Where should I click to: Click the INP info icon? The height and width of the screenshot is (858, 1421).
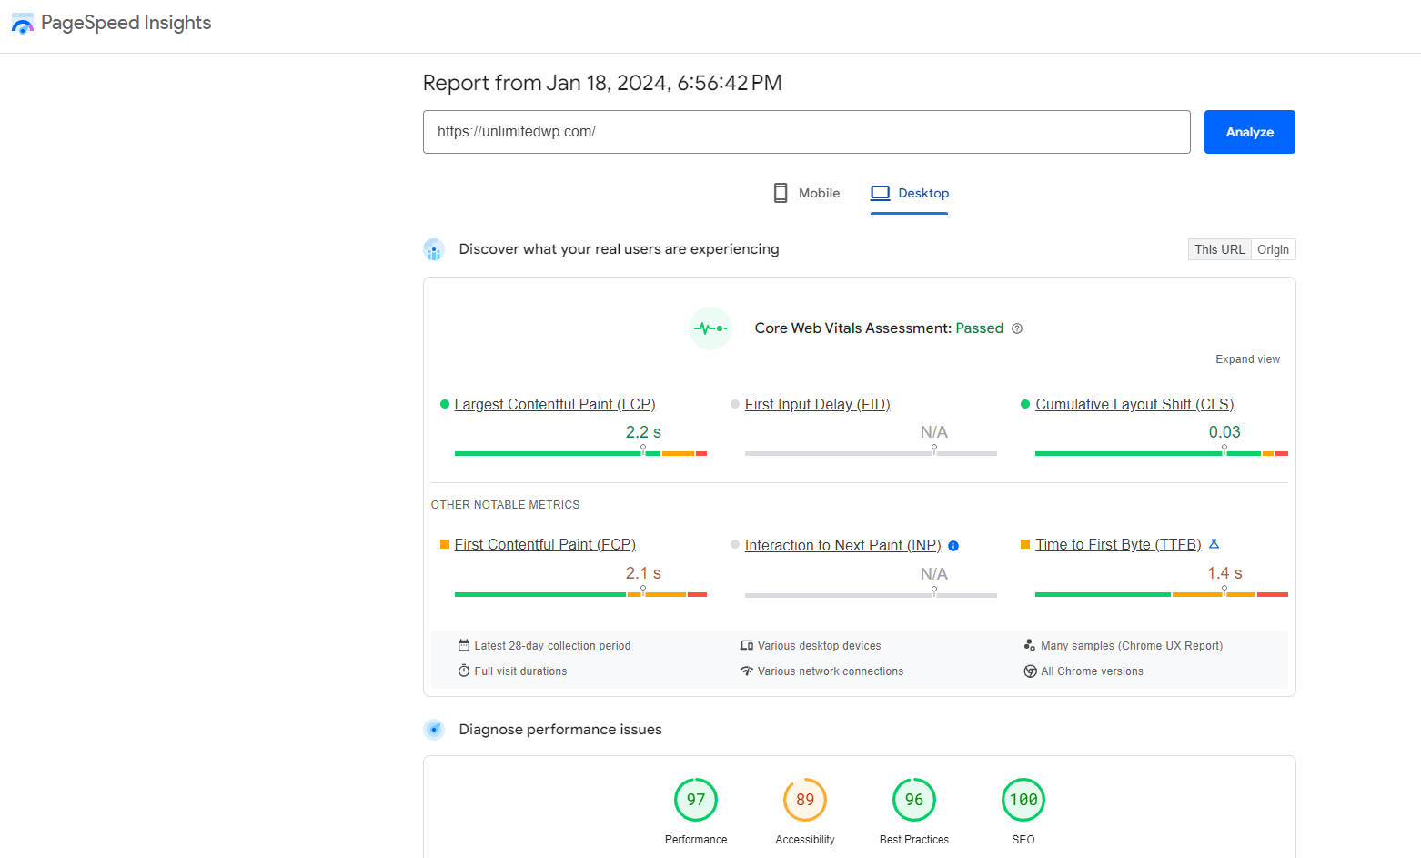(953, 546)
